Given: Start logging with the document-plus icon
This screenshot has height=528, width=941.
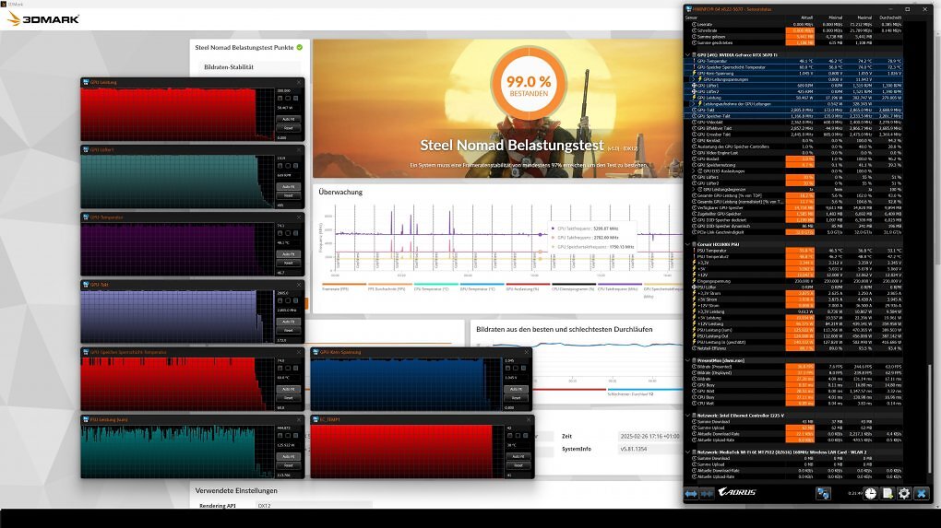Looking at the screenshot, I should click(887, 493).
